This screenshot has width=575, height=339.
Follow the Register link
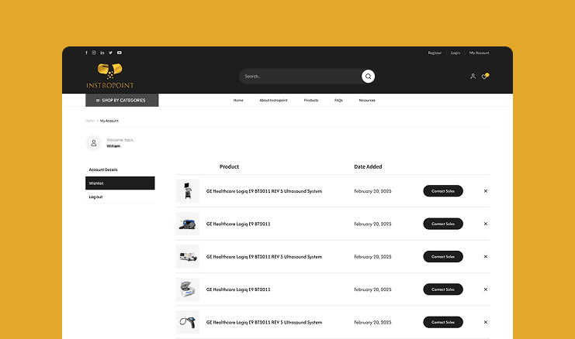pos(435,53)
